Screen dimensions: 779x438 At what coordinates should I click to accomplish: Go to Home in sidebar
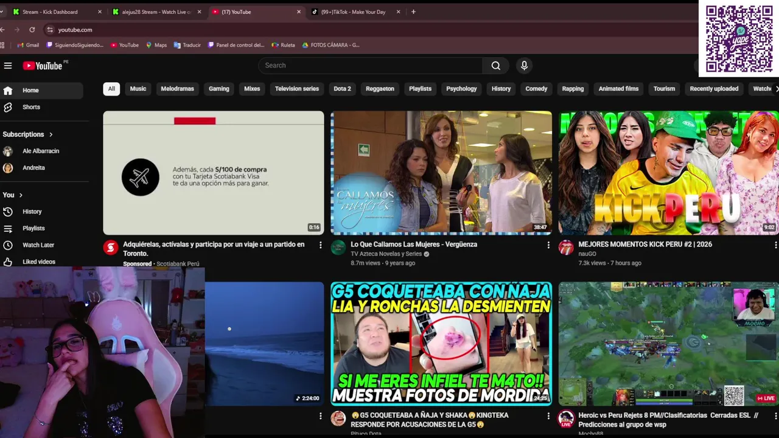pyautogui.click(x=41, y=90)
